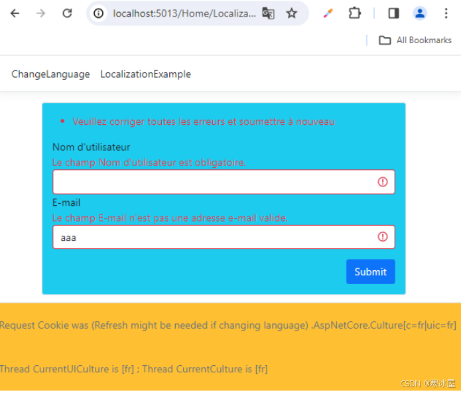
Task: Toggle the browser side panel
Action: point(393,13)
